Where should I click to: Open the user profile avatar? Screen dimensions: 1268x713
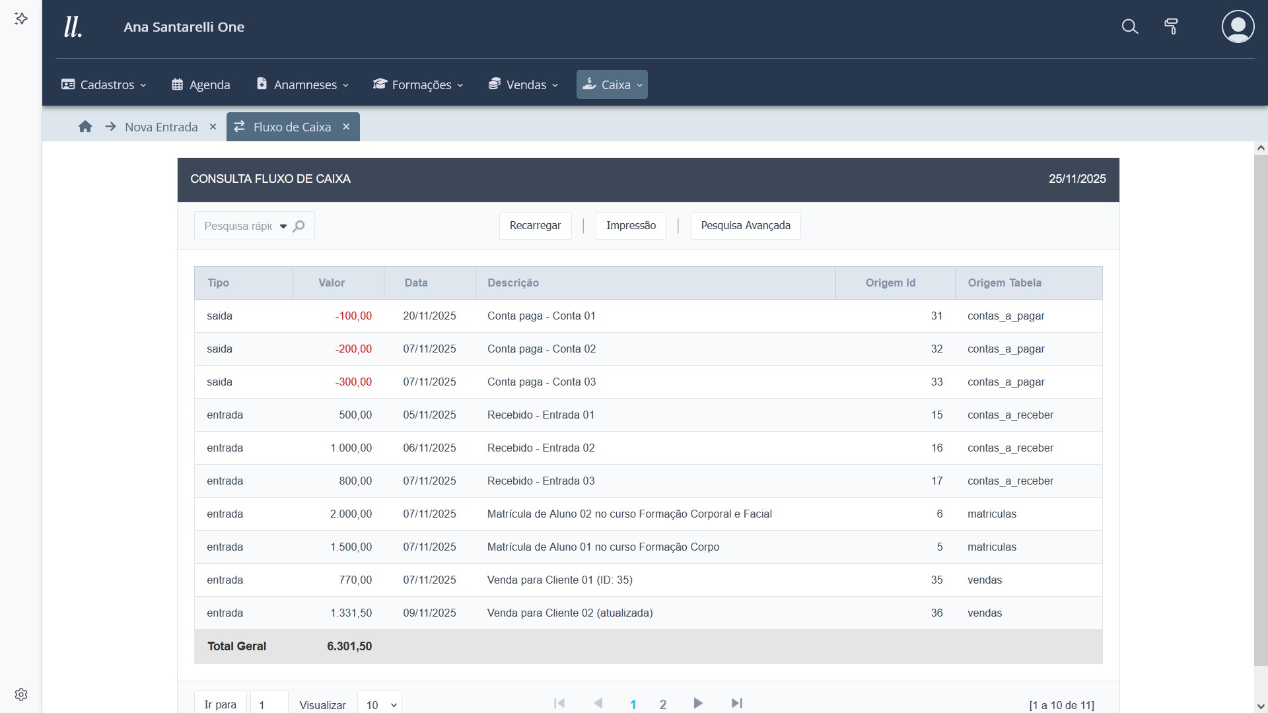[x=1238, y=27]
